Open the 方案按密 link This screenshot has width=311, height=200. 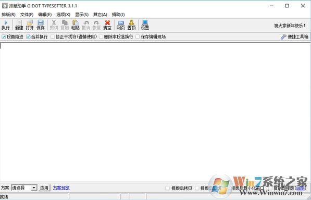click(x=61, y=187)
